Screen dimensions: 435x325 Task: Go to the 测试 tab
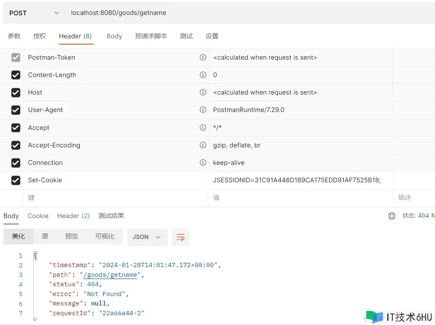pyautogui.click(x=186, y=36)
